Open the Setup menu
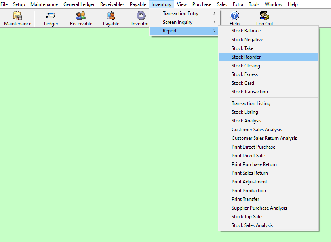Screen dimensions: 331x242 pos(19,4)
